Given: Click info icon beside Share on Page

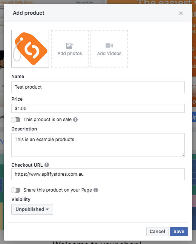Looking at the screenshot, I should click(x=96, y=190).
